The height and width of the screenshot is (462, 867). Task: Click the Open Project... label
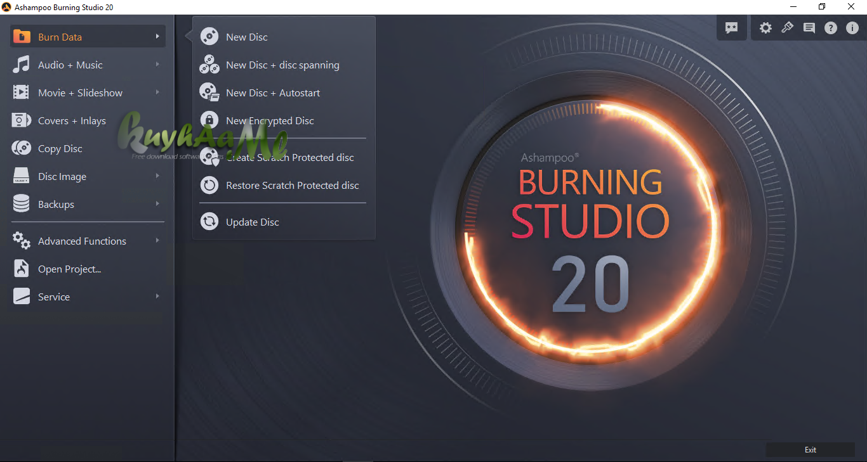click(70, 269)
